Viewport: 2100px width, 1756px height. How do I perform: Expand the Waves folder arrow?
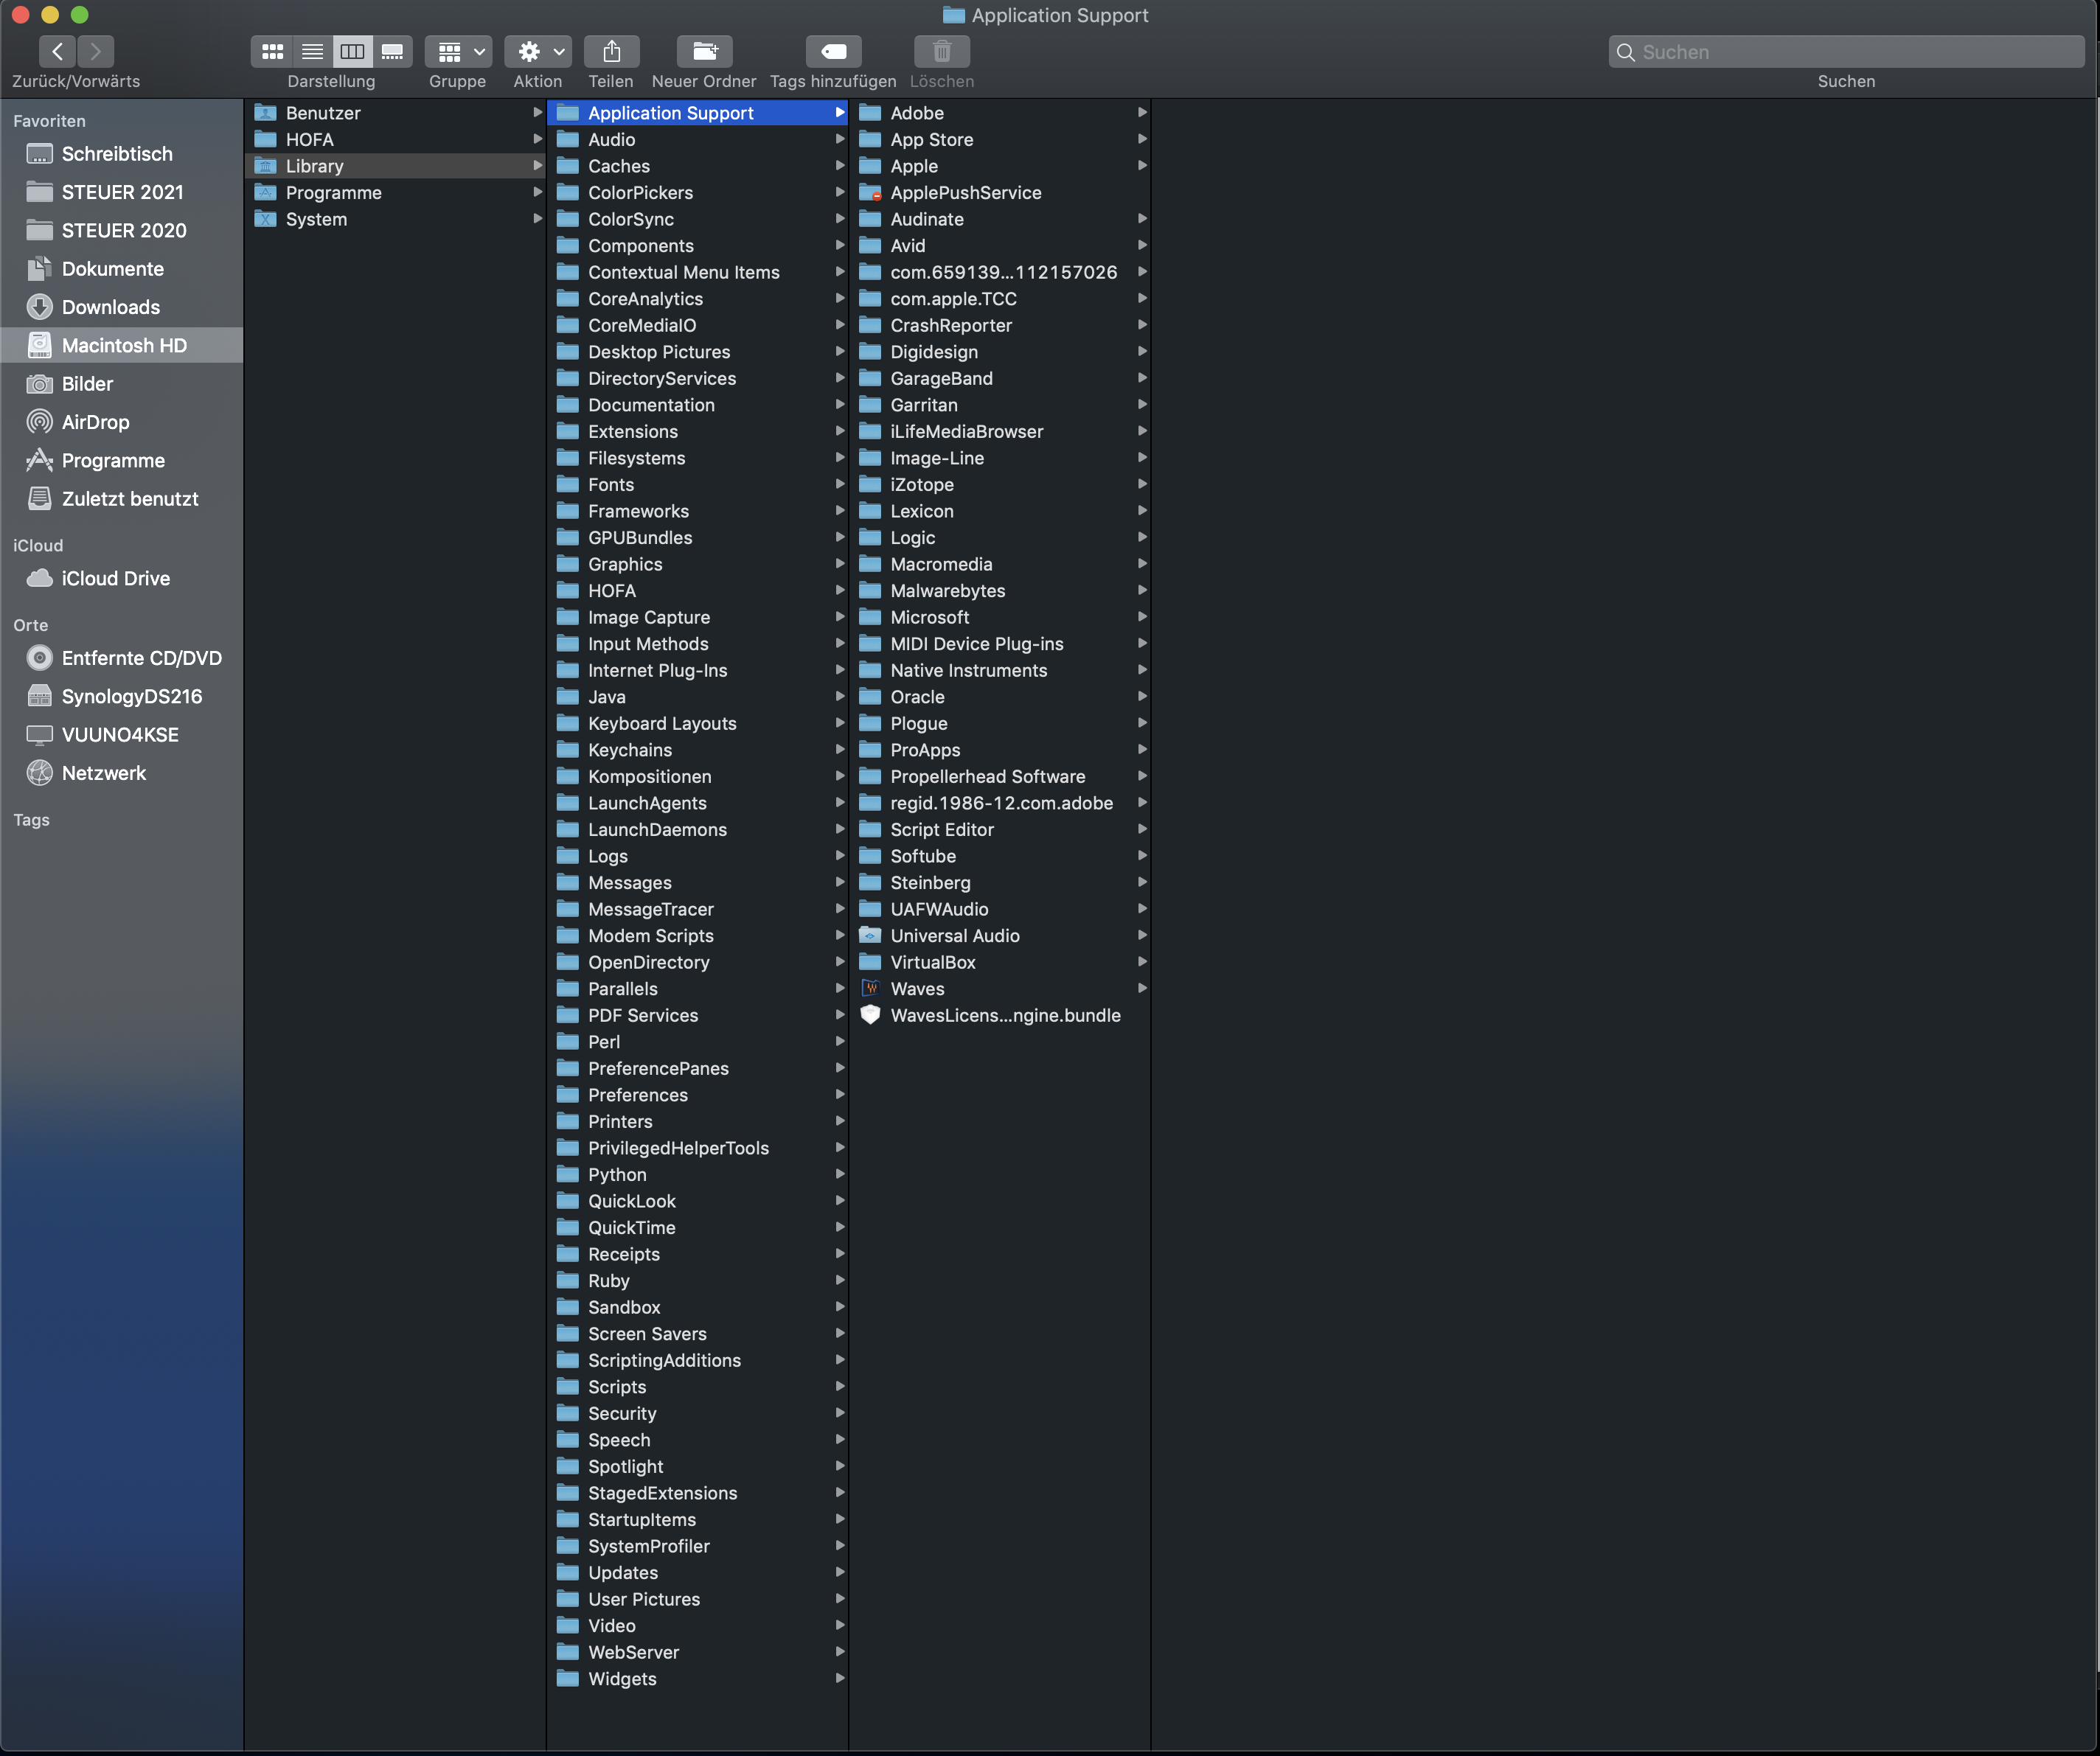[1141, 988]
